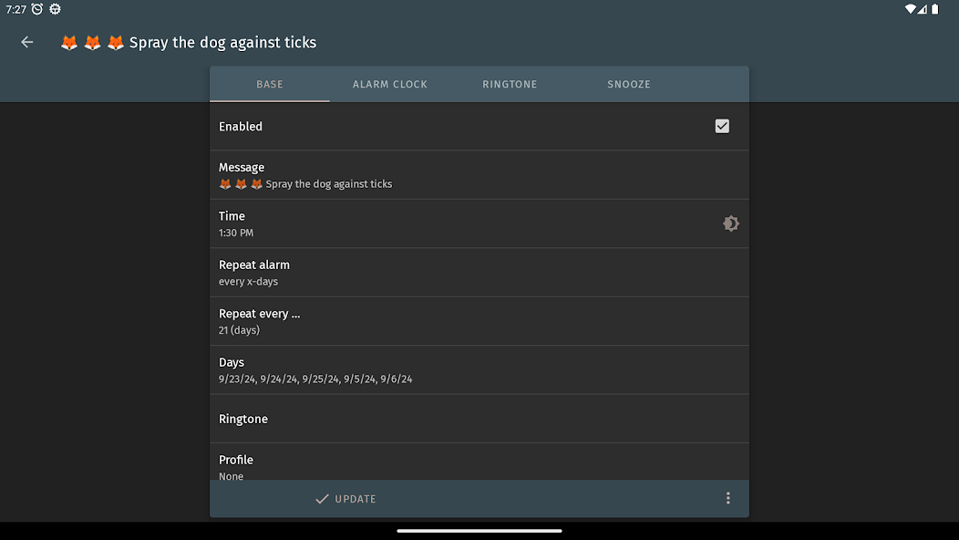Tap the checkmark icon inside the Update button
Image resolution: width=959 pixels, height=540 pixels.
coord(321,499)
